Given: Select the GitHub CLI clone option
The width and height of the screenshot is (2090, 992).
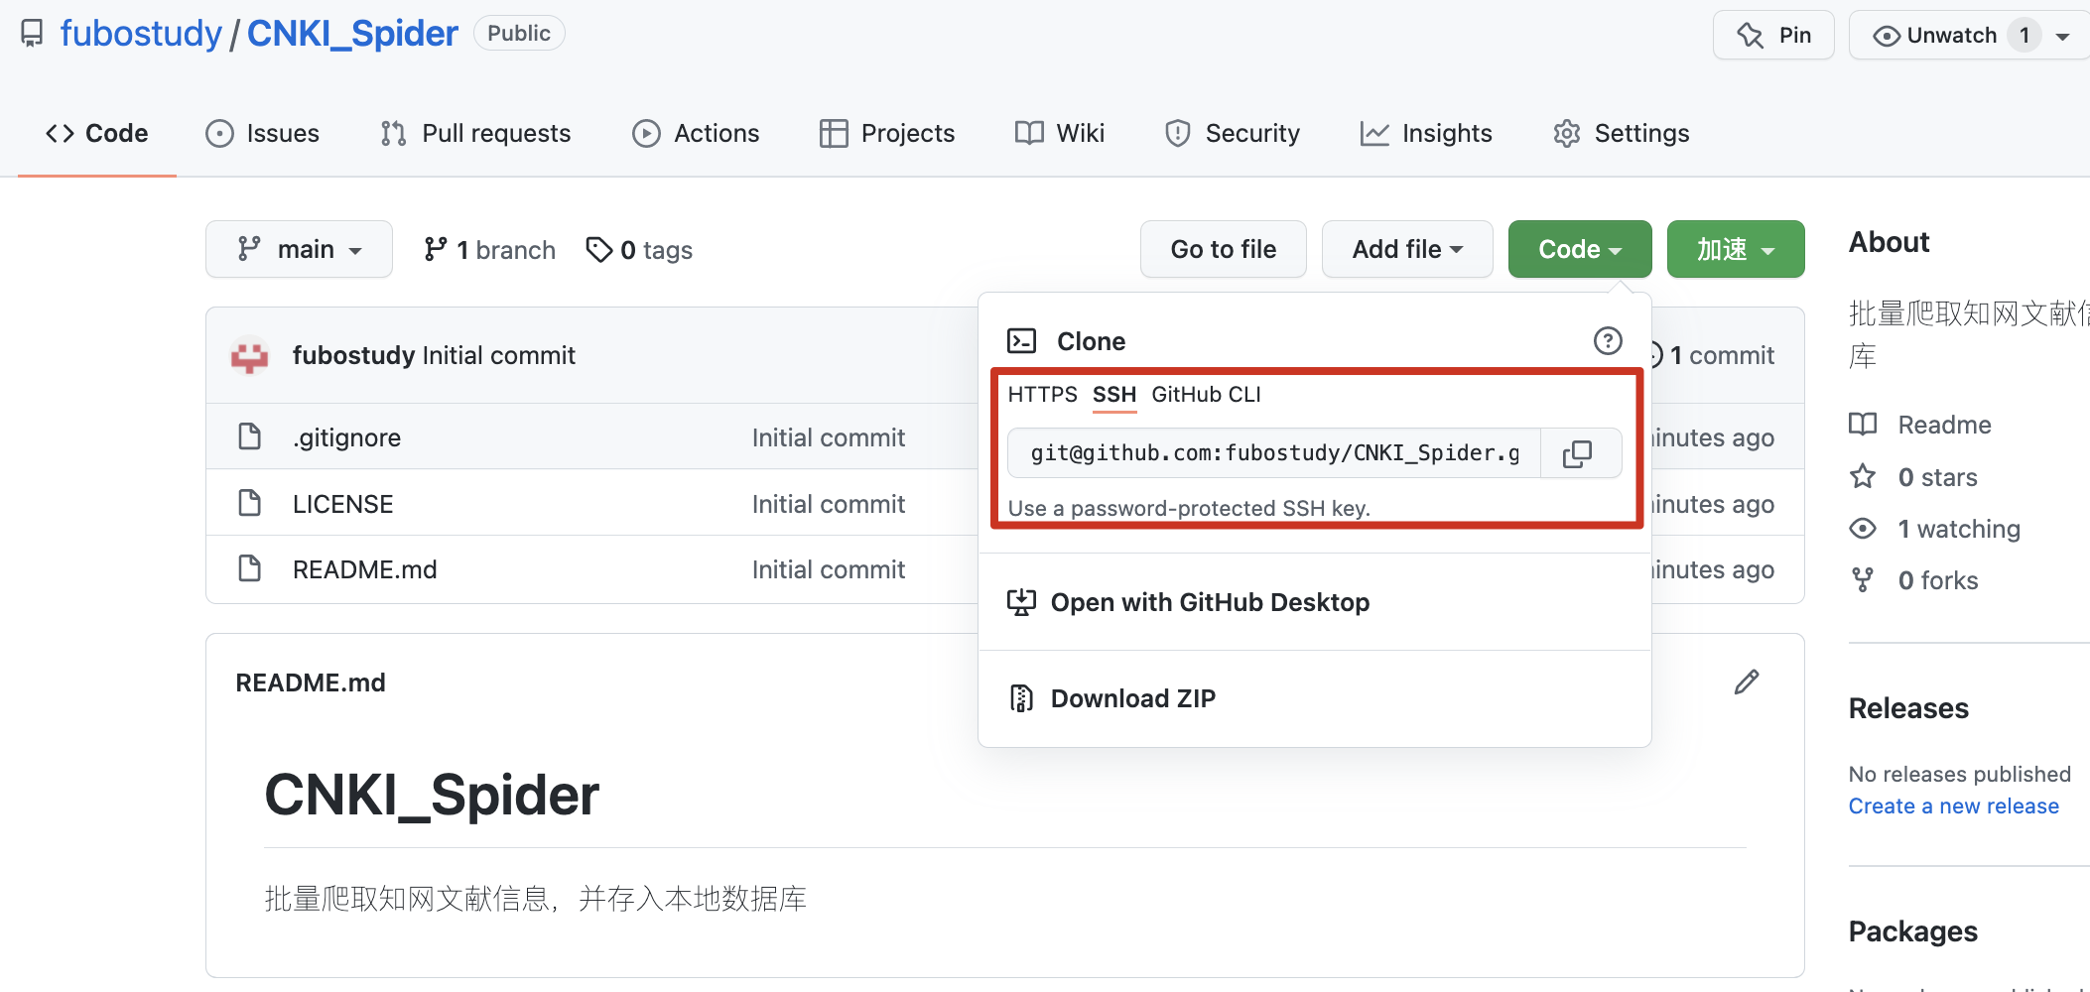Looking at the screenshot, I should coord(1206,395).
